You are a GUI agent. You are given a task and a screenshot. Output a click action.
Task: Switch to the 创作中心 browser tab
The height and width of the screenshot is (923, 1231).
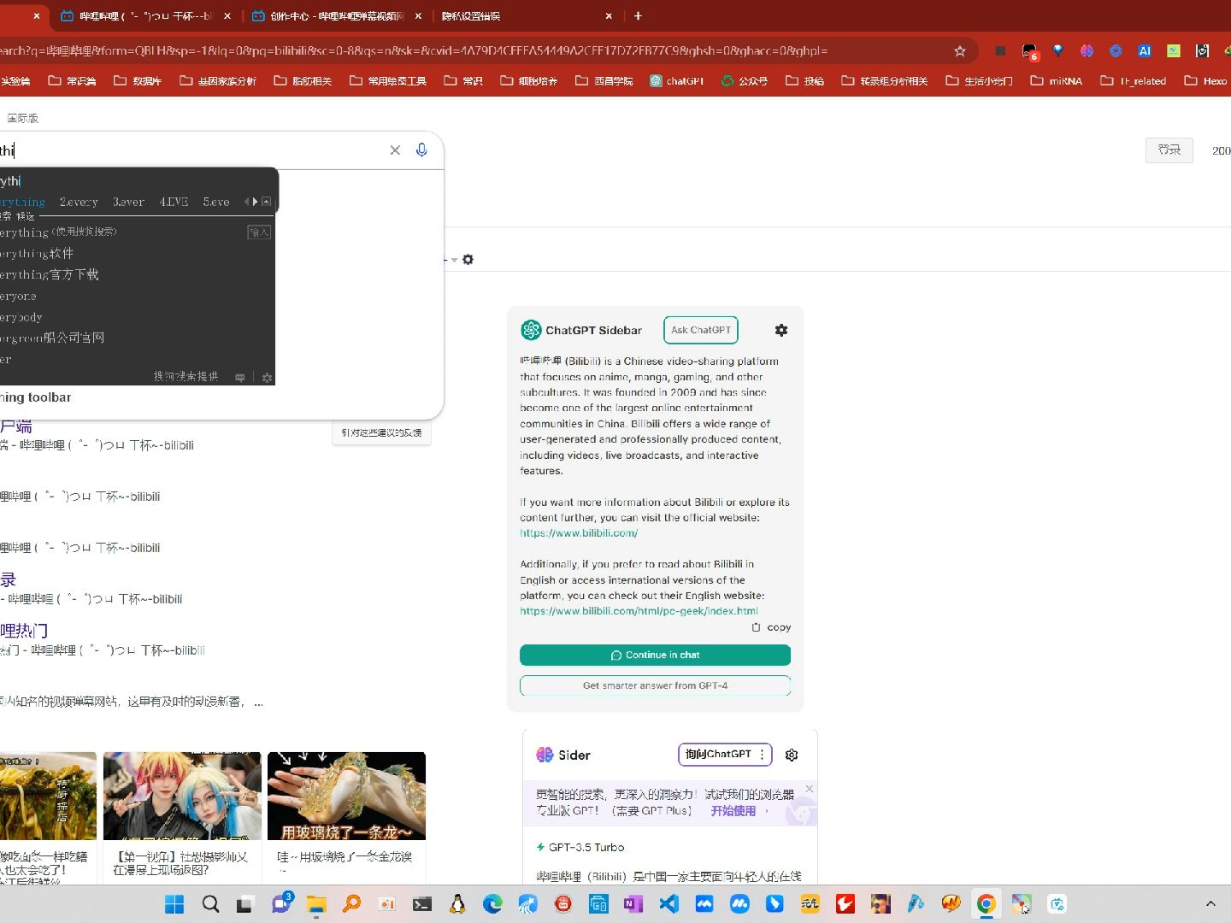pos(337,15)
